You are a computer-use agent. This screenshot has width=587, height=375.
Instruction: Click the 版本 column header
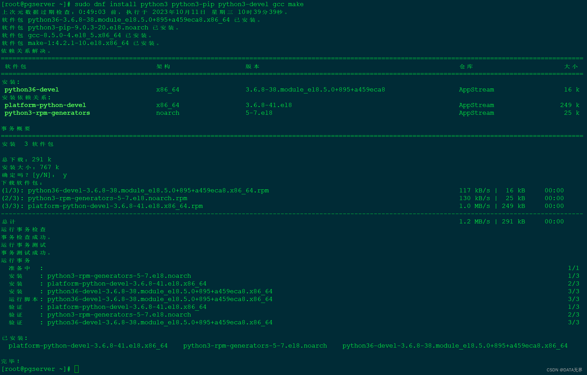coord(252,67)
